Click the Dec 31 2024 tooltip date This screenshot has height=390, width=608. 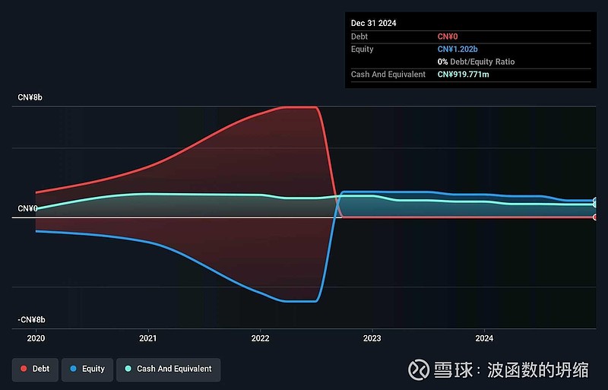374,24
